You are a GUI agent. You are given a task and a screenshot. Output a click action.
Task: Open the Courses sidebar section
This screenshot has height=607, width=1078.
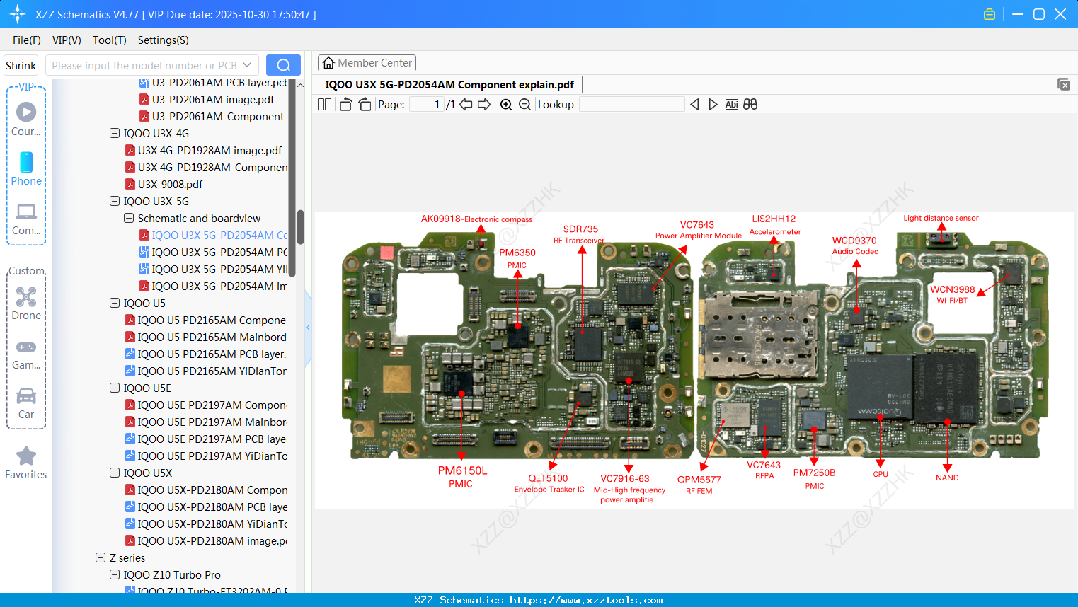coord(26,119)
